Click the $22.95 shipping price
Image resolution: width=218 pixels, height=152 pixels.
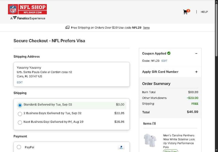(119, 113)
